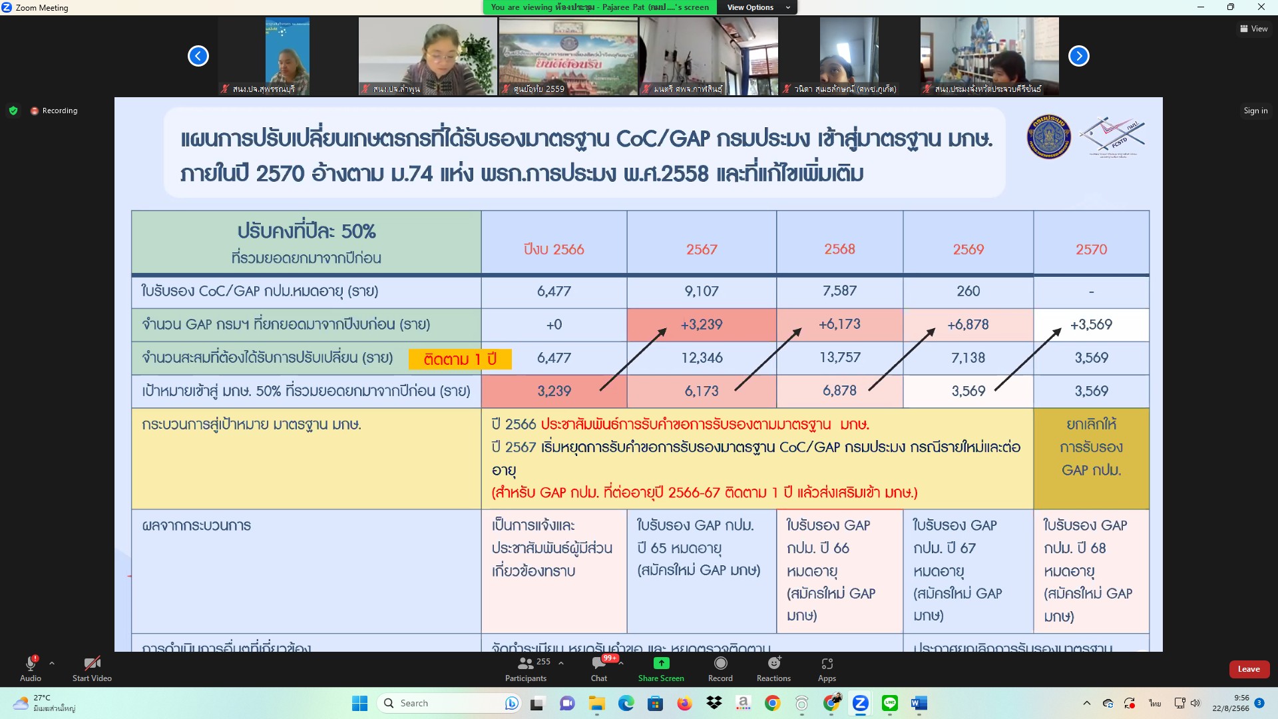Viewport: 1278px width, 719px height.
Task: Click the Windows Start button
Action: 359,703
